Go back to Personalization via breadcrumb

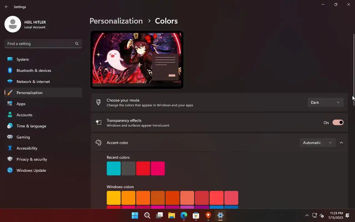click(116, 21)
